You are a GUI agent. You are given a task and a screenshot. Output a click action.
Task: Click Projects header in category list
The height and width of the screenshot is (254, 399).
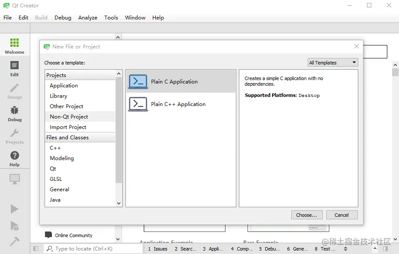(x=80, y=75)
